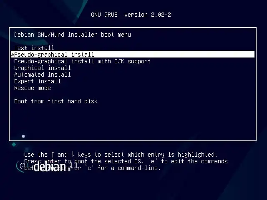
Task: Select the Automated install entry
Action: [x=43, y=75]
